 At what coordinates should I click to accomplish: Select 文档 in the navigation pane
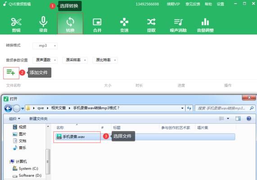tap(19, 141)
